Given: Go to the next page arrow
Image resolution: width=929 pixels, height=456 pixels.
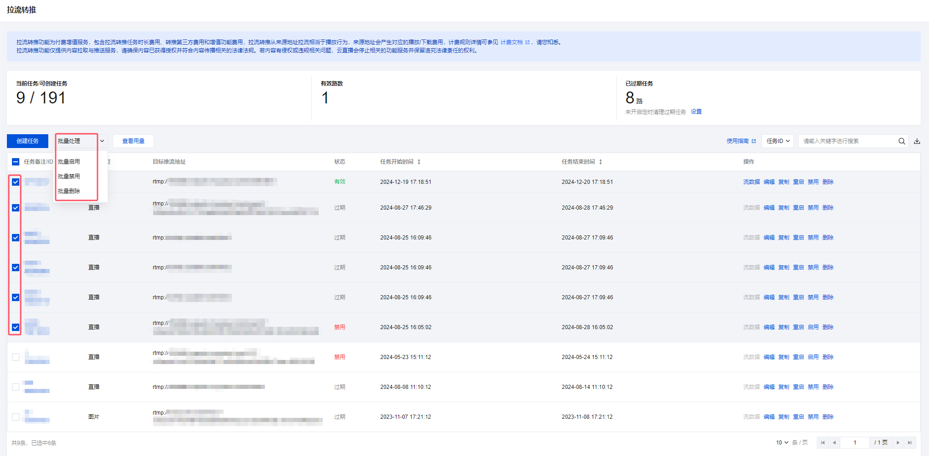Looking at the screenshot, I should [x=898, y=443].
